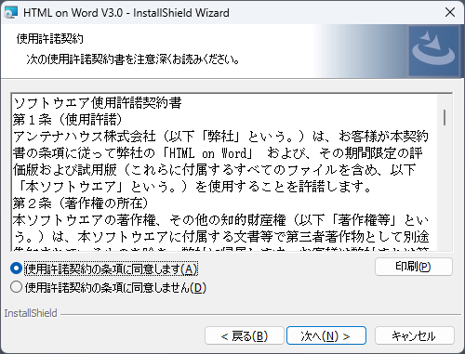
Task: Click the line 第２条（著作権の所在）
Action: click(x=81, y=203)
